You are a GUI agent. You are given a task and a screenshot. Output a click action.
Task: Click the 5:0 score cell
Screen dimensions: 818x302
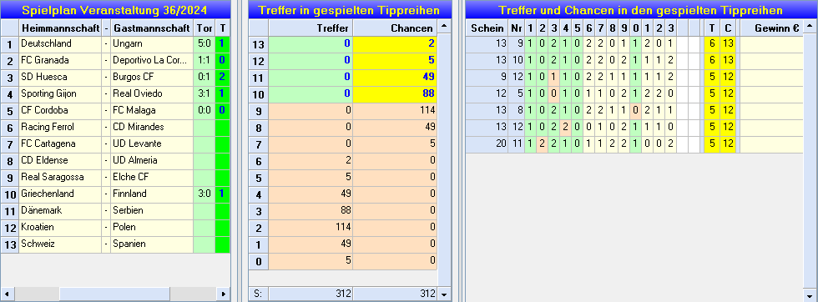click(x=204, y=44)
